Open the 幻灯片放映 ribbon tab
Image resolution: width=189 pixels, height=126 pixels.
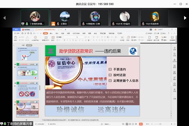point(76,33)
